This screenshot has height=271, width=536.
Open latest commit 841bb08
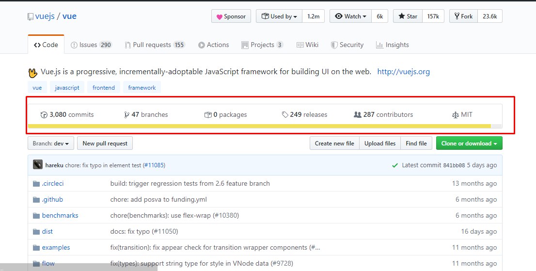[454, 165]
